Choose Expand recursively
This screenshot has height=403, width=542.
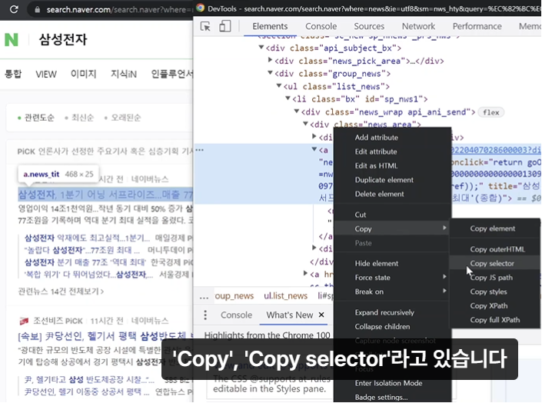392,312
